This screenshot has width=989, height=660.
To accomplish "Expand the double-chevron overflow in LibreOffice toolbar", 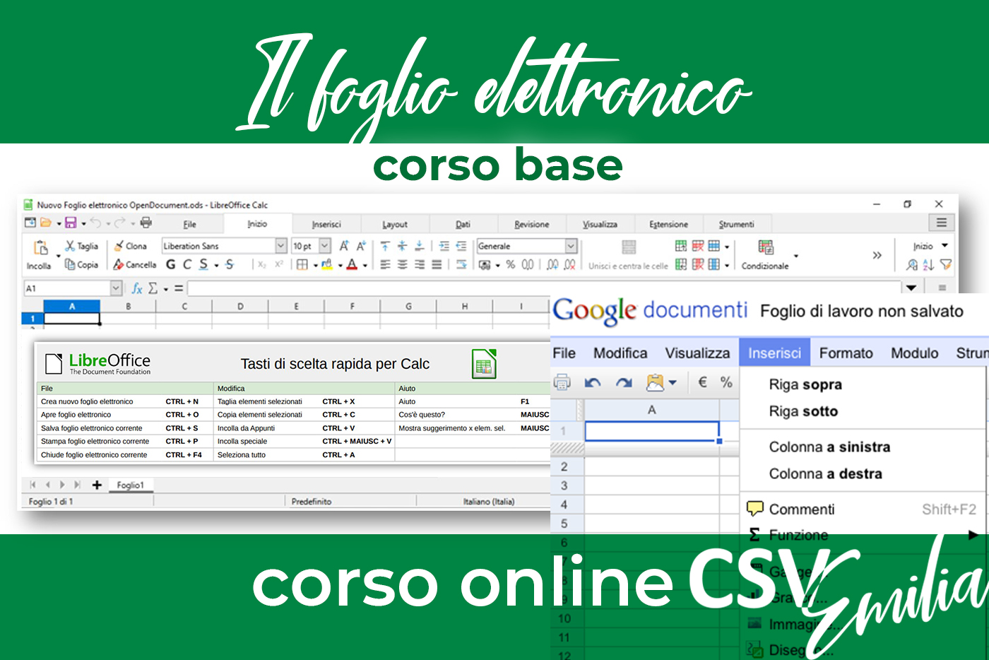I will point(877,255).
